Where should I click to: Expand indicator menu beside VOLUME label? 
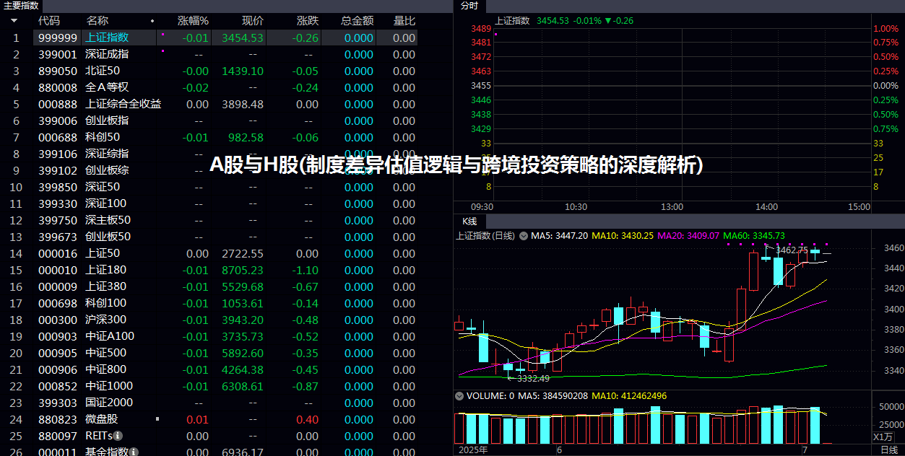click(459, 395)
